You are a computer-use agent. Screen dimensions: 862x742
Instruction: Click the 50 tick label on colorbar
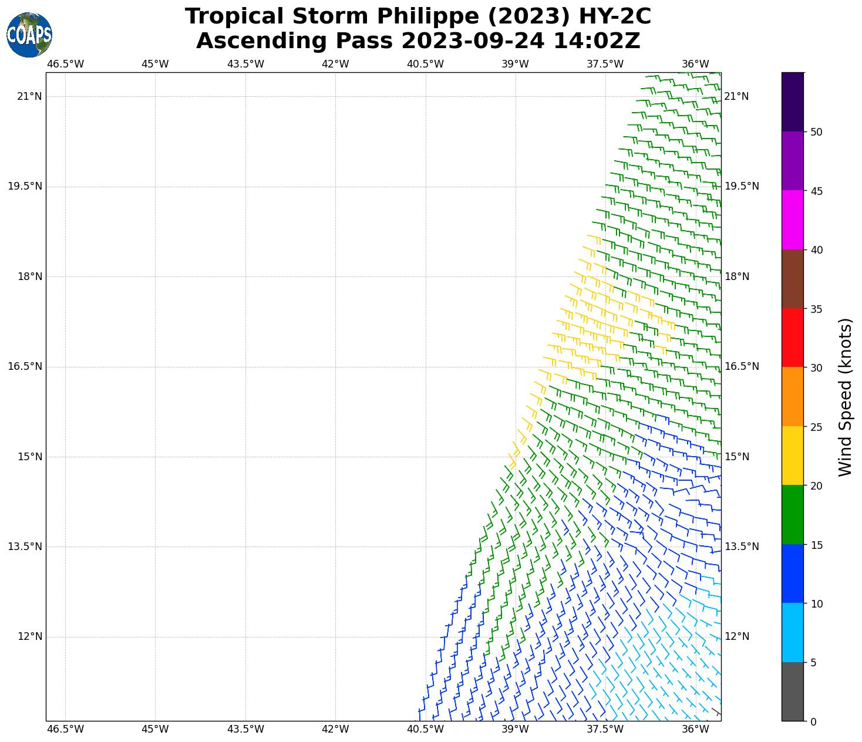tap(816, 132)
